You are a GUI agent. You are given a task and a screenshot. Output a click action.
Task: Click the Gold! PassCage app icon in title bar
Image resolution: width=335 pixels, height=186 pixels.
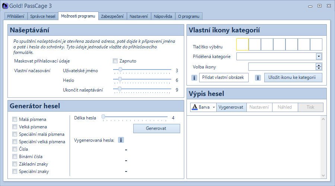pyautogui.click(x=5, y=6)
